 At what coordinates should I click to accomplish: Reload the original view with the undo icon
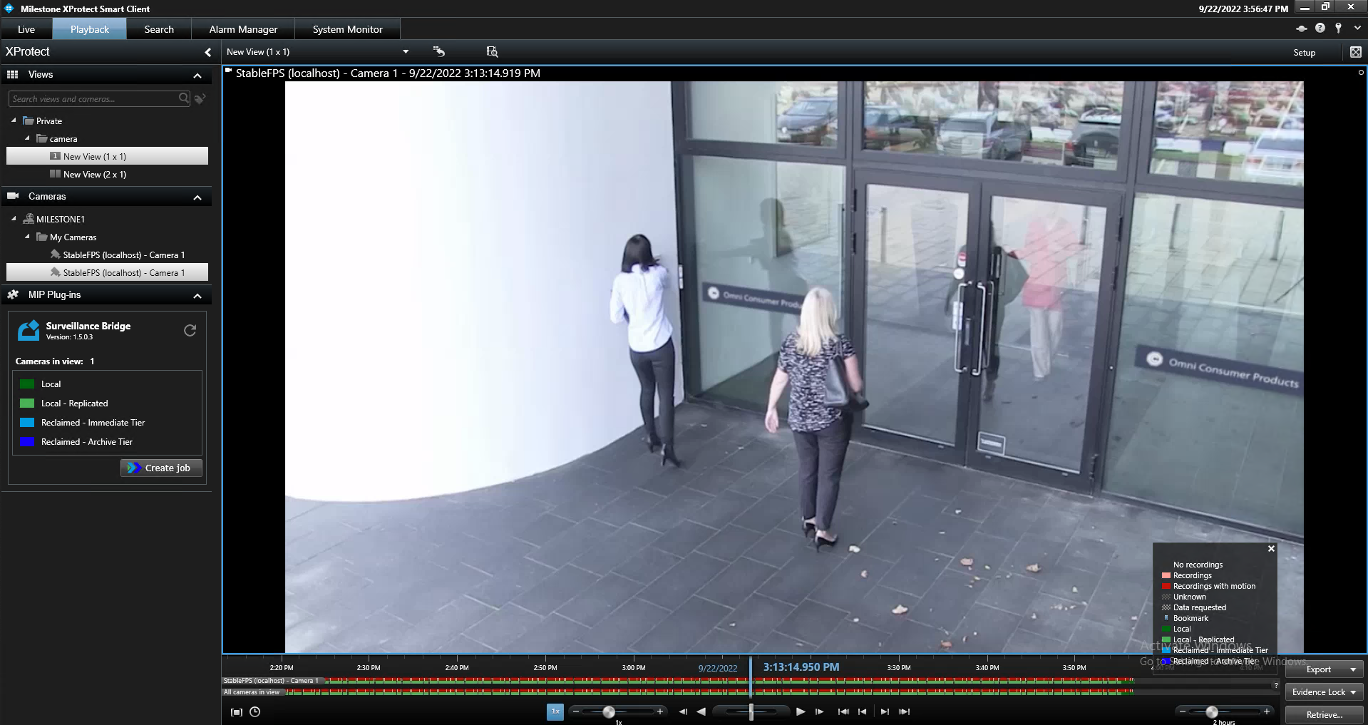(x=438, y=51)
